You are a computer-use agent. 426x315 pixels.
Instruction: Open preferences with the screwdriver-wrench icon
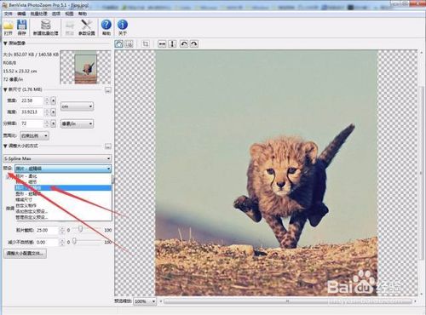(x=87, y=27)
